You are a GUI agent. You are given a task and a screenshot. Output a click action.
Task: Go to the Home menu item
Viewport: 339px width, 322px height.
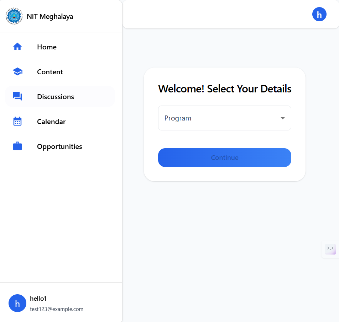(47, 47)
